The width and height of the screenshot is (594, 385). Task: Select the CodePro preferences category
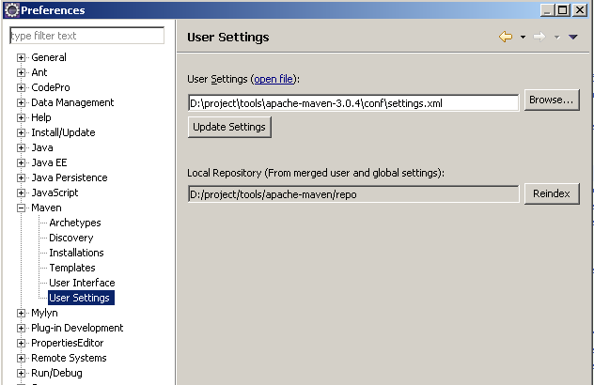(51, 87)
